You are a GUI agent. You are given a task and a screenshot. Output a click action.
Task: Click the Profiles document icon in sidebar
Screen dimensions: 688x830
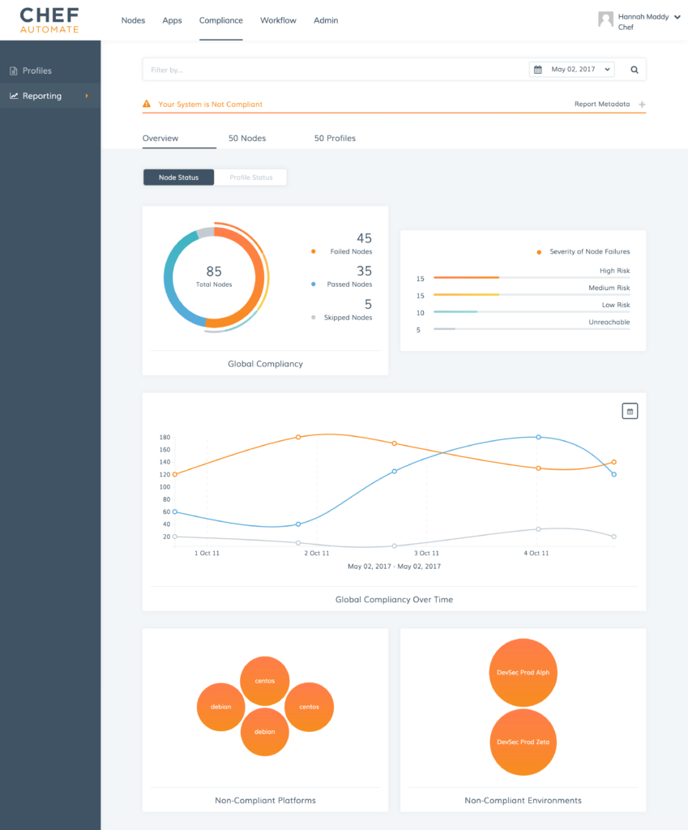13,71
